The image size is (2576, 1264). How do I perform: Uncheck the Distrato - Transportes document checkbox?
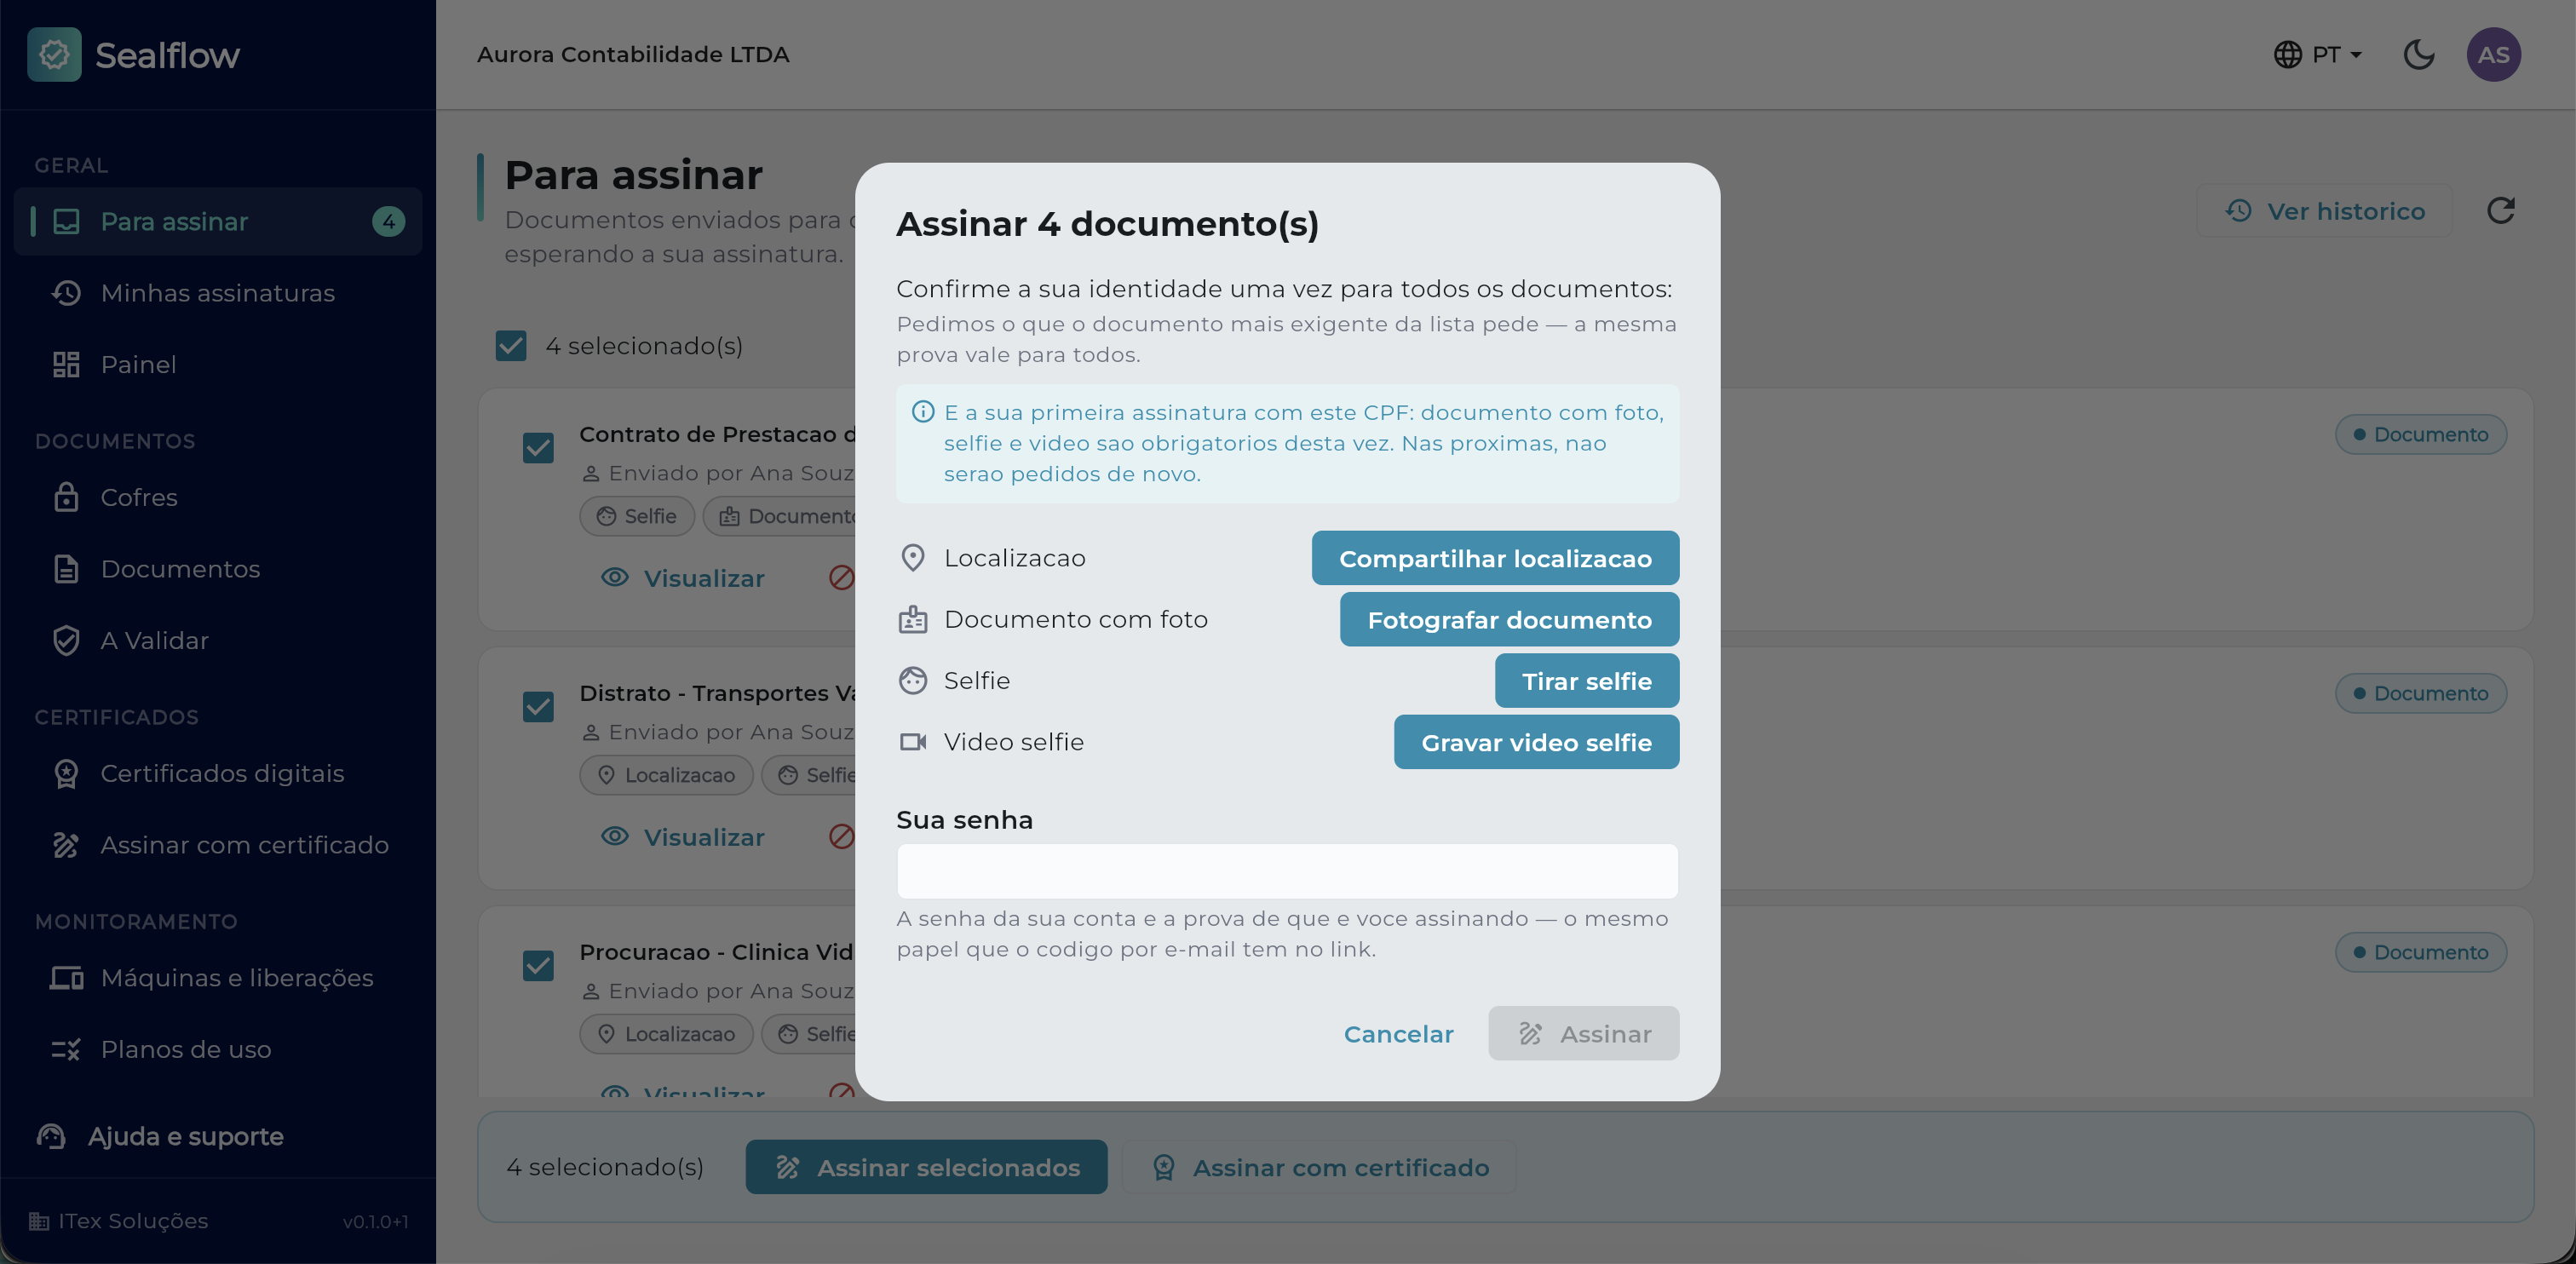point(538,706)
